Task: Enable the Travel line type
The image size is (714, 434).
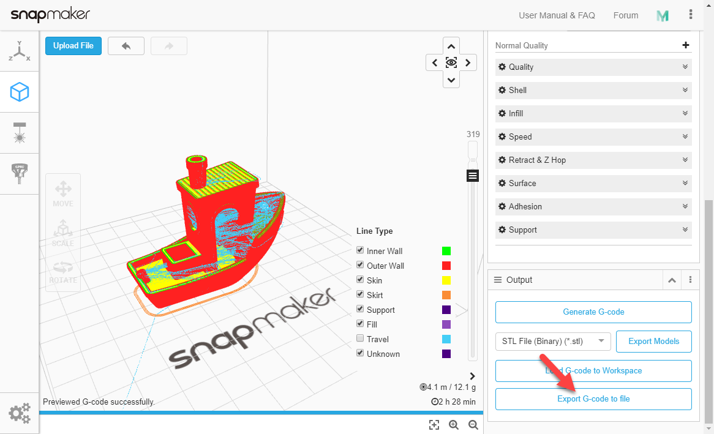Action: click(x=359, y=338)
